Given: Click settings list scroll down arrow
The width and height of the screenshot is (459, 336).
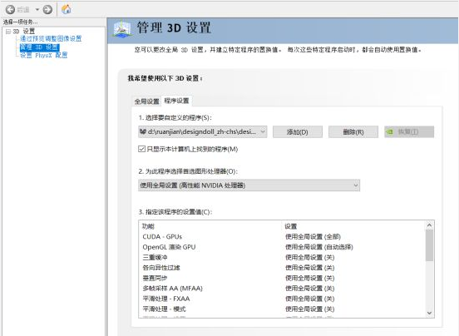Looking at the screenshot, I should pos(429,313).
